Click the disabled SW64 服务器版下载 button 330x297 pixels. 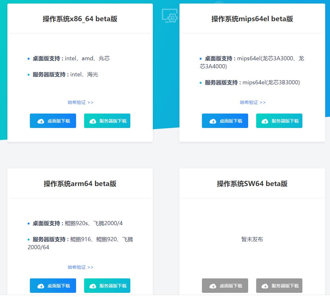279,285
